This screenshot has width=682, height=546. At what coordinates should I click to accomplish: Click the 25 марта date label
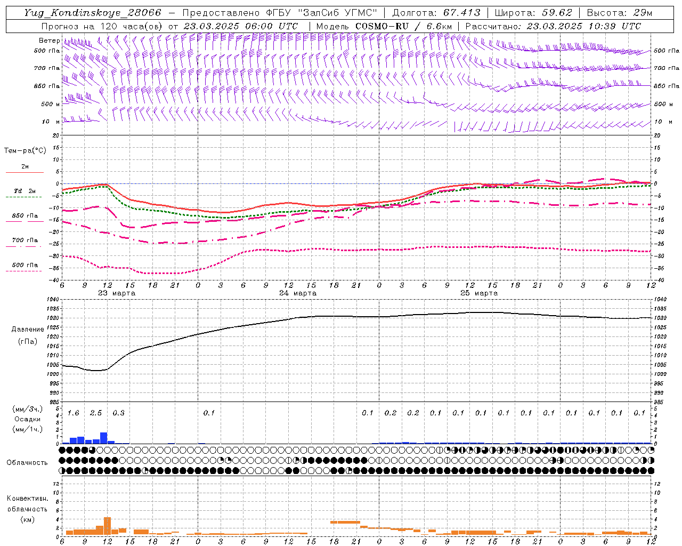[x=479, y=293]
